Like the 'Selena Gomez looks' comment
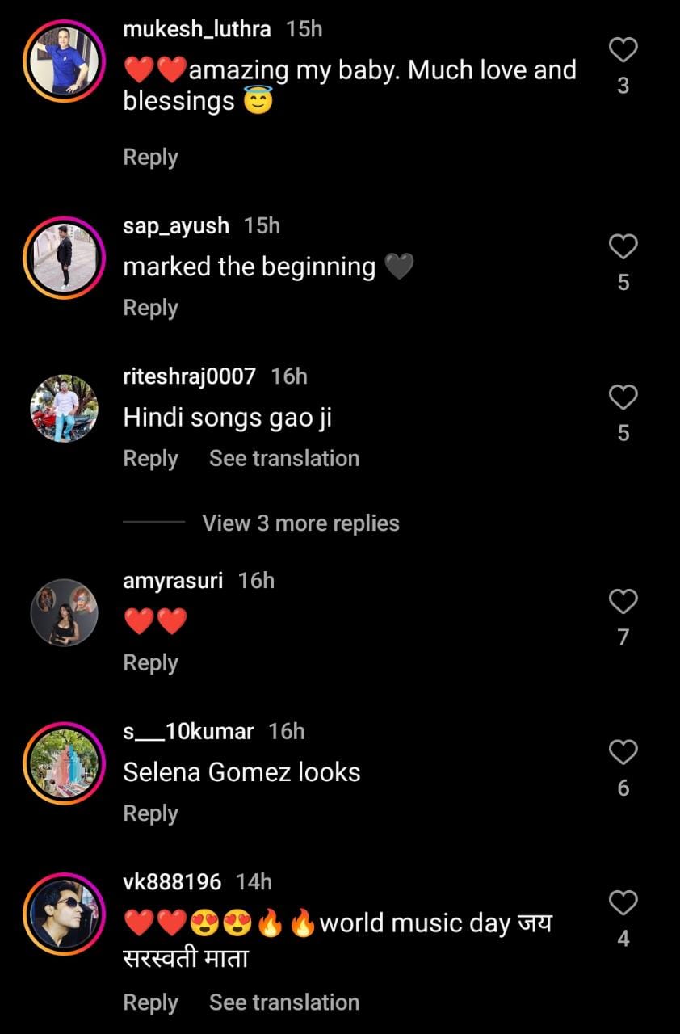Image resolution: width=680 pixels, height=1034 pixels. (x=623, y=753)
